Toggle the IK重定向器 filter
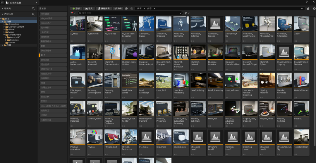 click(53, 120)
